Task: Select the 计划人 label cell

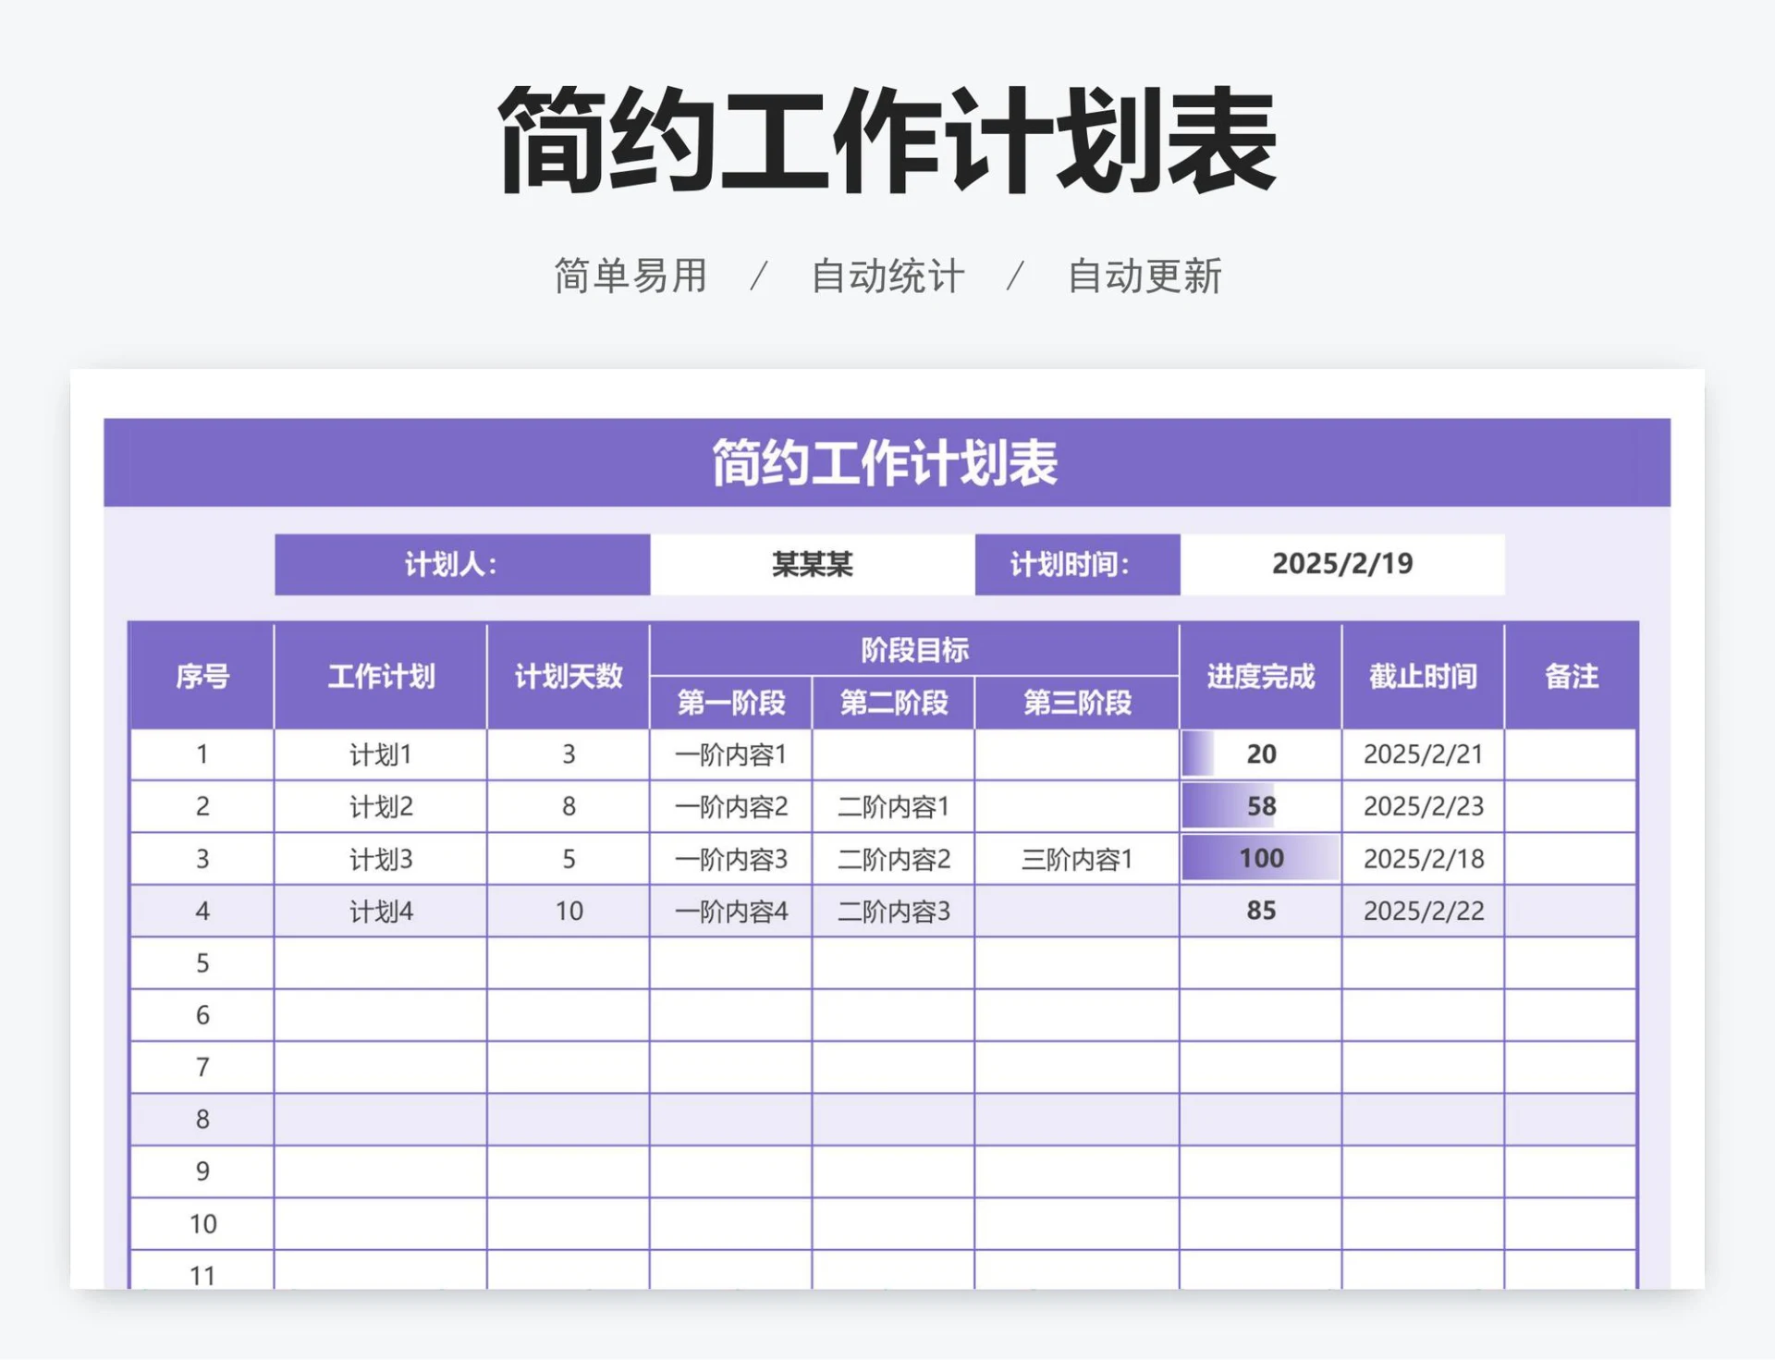Action: click(459, 562)
